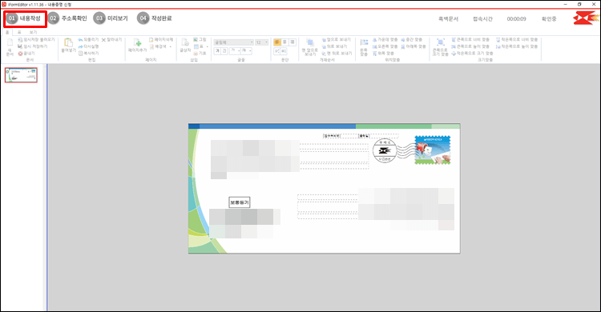Open the font size 12 dropdown
This screenshot has width=601, height=312.
click(262, 42)
